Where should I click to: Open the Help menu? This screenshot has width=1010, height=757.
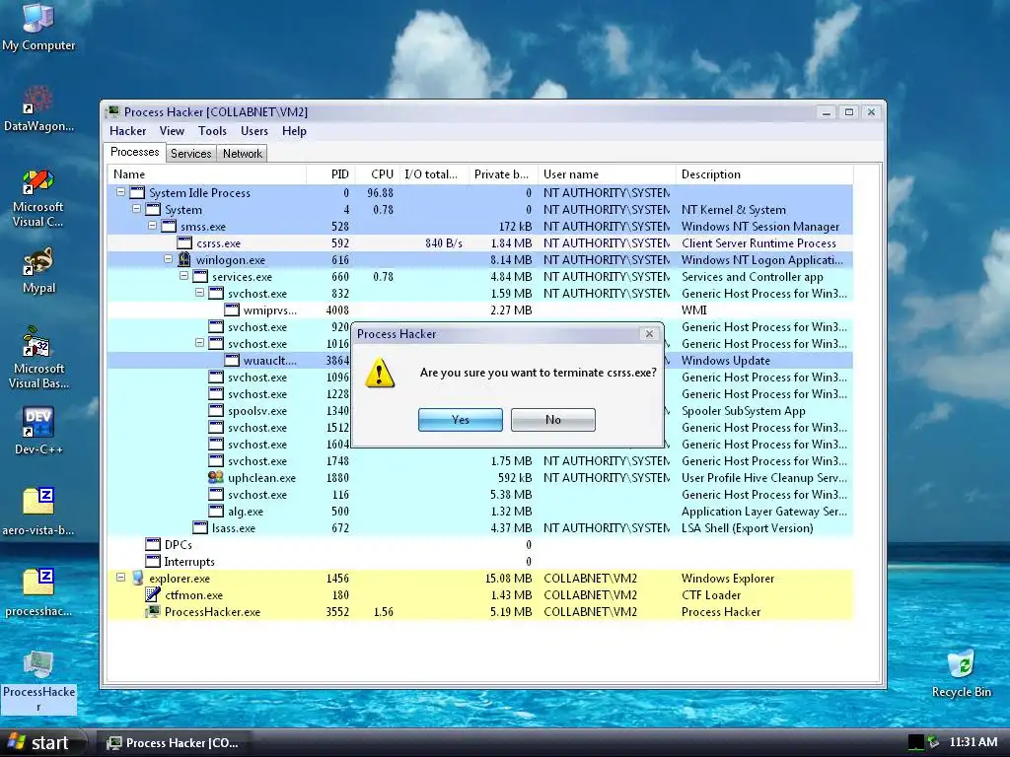294,131
